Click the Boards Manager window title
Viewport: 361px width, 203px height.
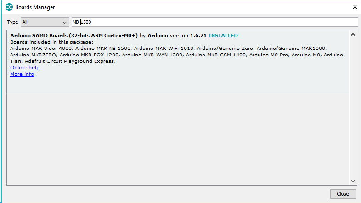tap(35, 7)
